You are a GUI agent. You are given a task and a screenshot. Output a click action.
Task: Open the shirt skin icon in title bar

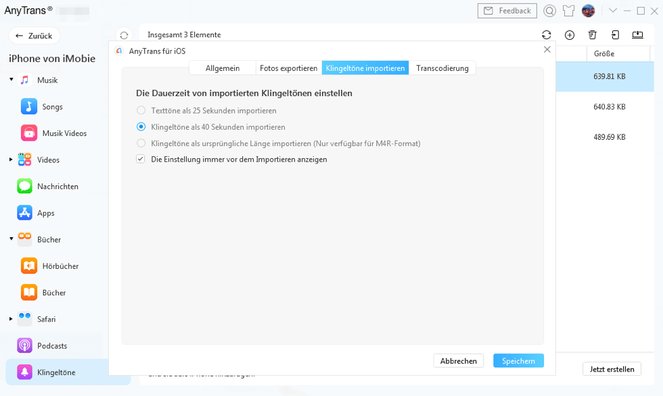(569, 11)
